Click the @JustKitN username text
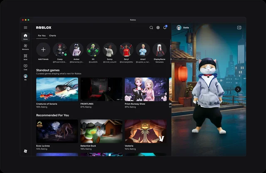 point(93,62)
